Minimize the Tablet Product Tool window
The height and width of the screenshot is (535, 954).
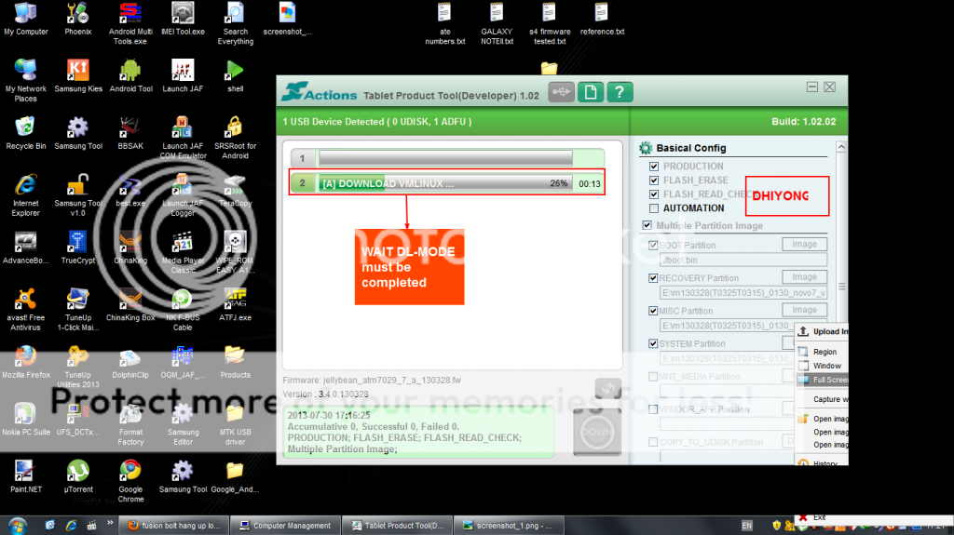(x=811, y=87)
